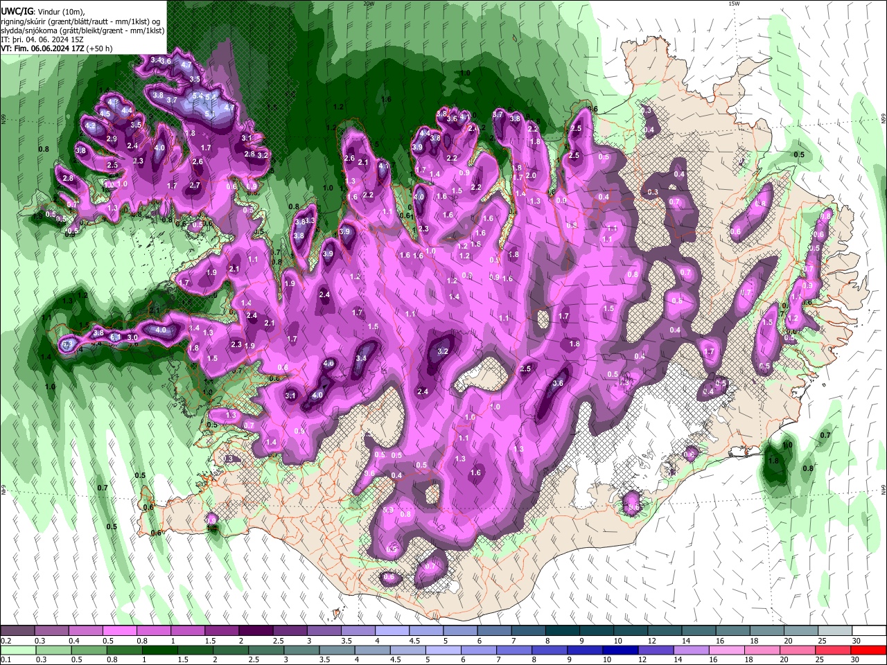Click the 'slydda/snjókoma' header line
The width and height of the screenshot is (887, 665).
point(82,30)
